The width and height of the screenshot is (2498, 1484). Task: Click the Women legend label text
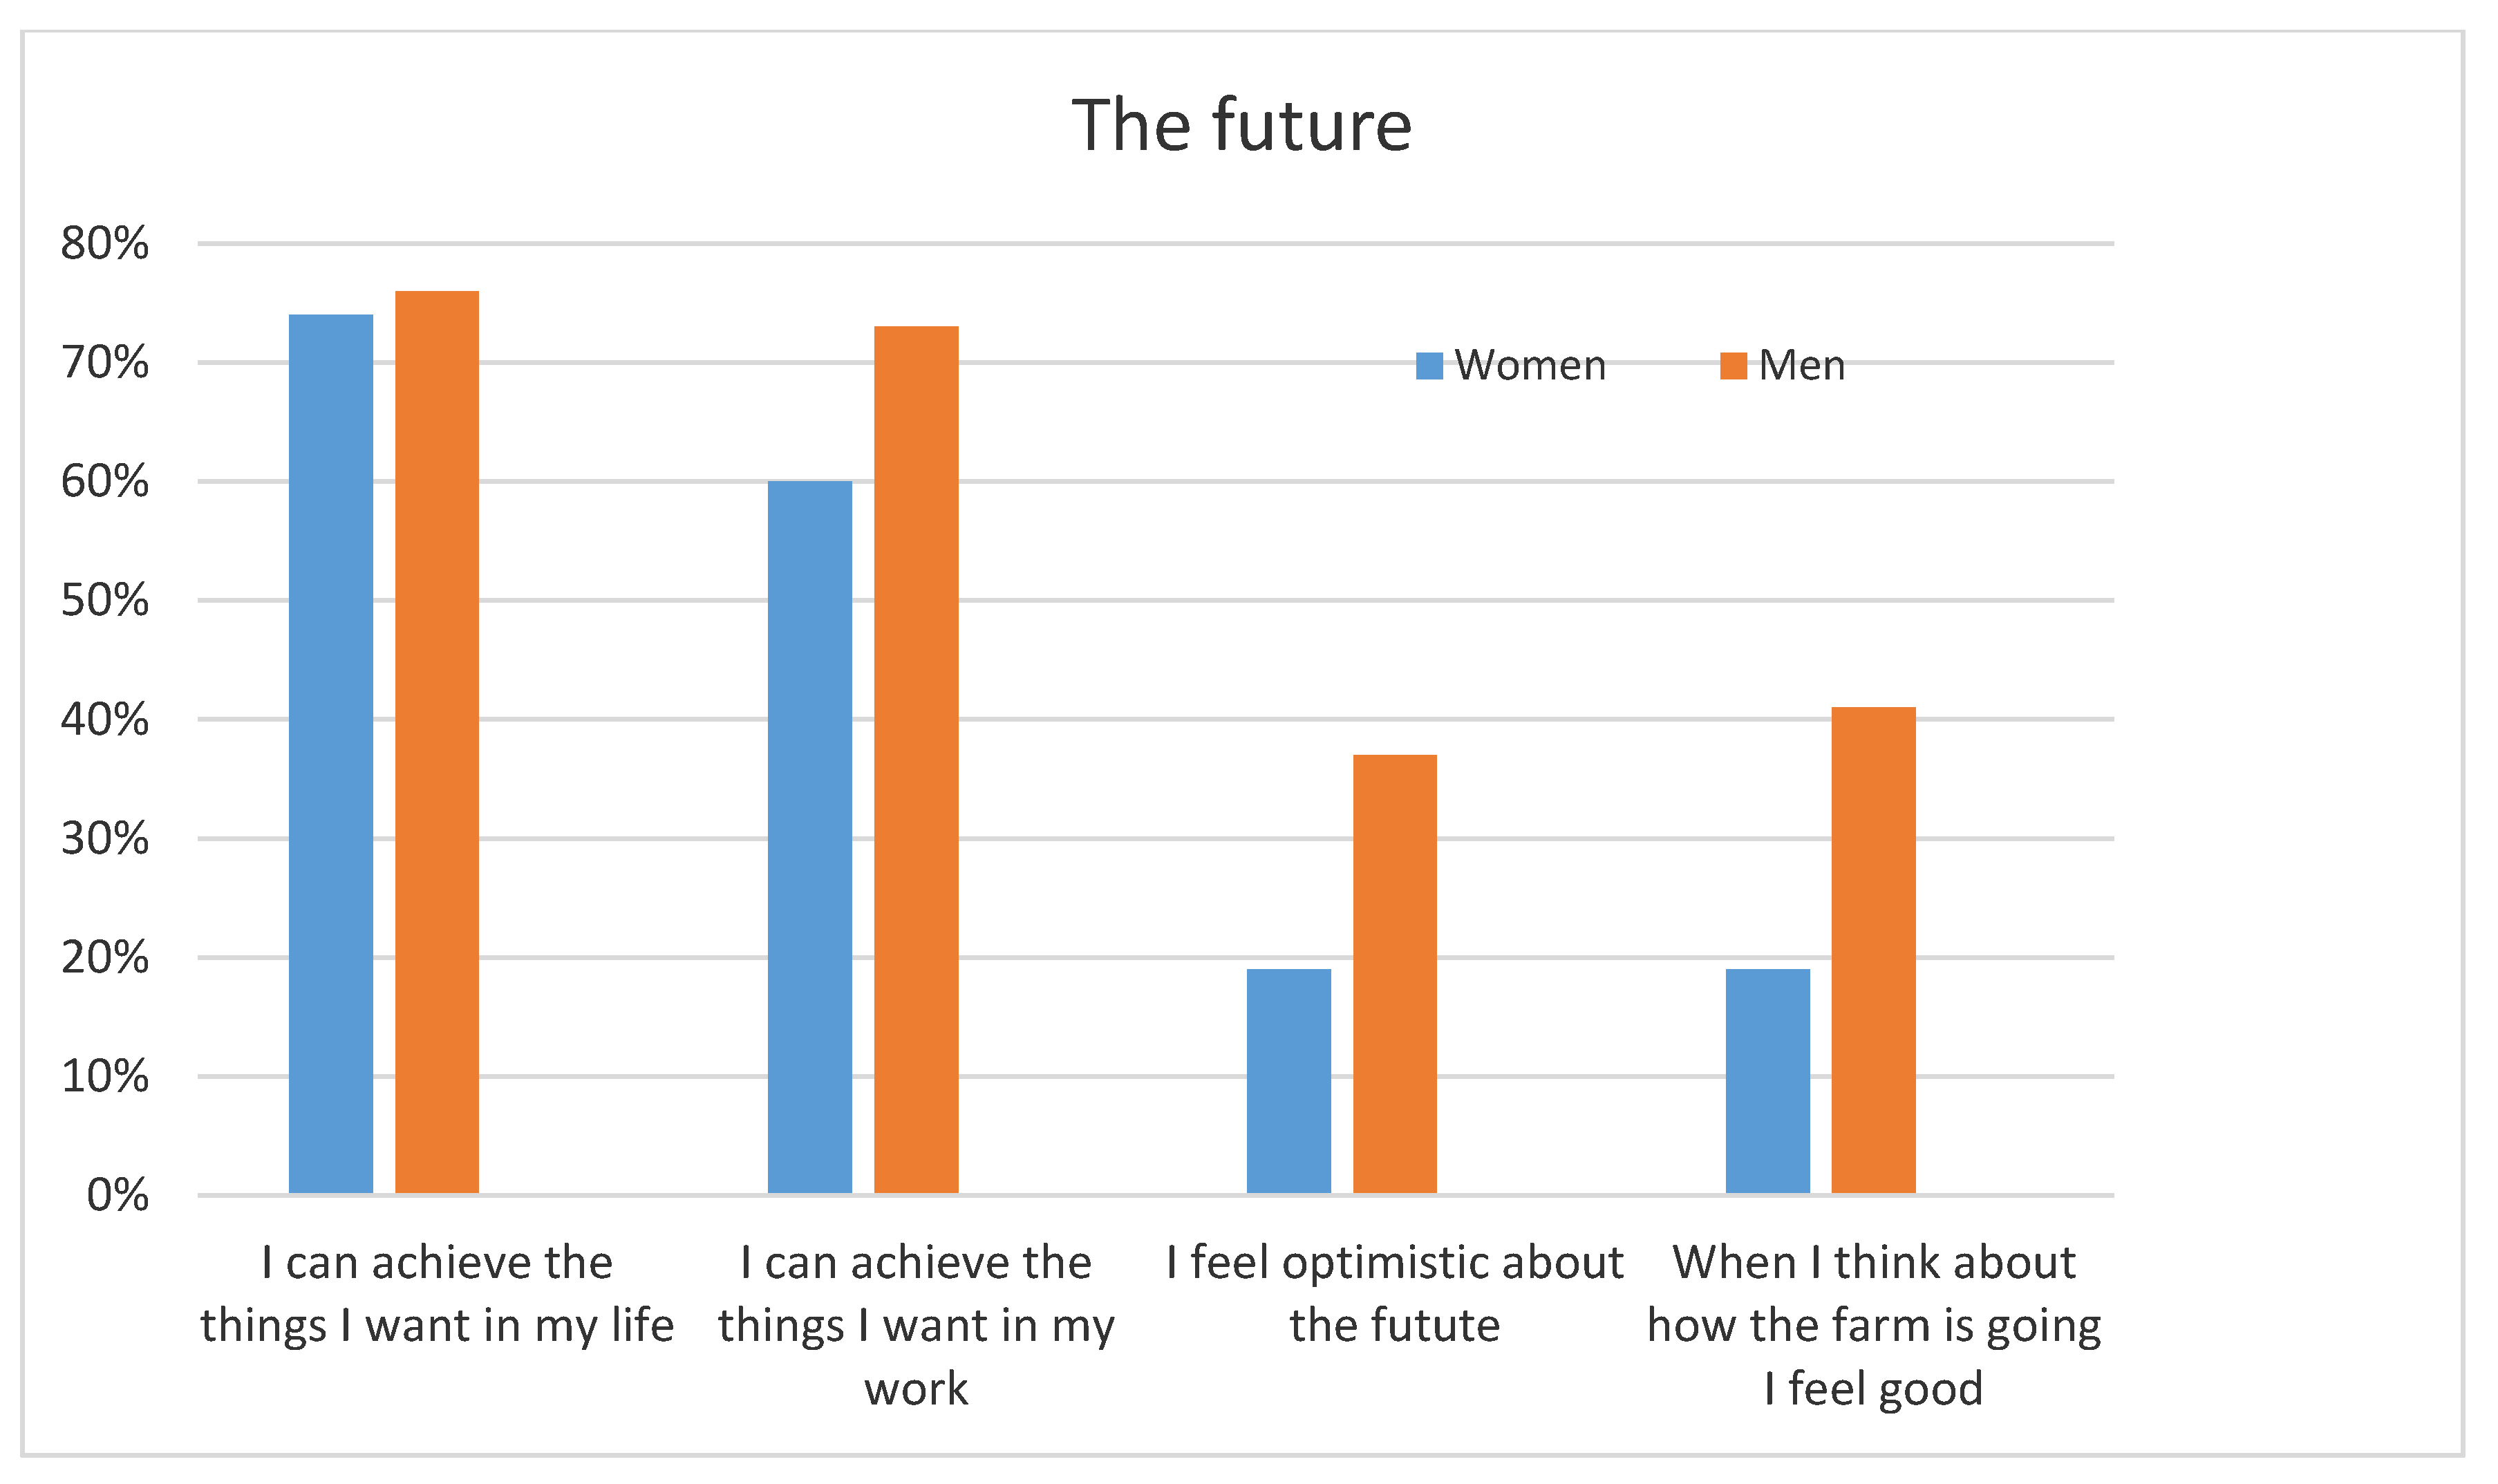[x=1530, y=366]
